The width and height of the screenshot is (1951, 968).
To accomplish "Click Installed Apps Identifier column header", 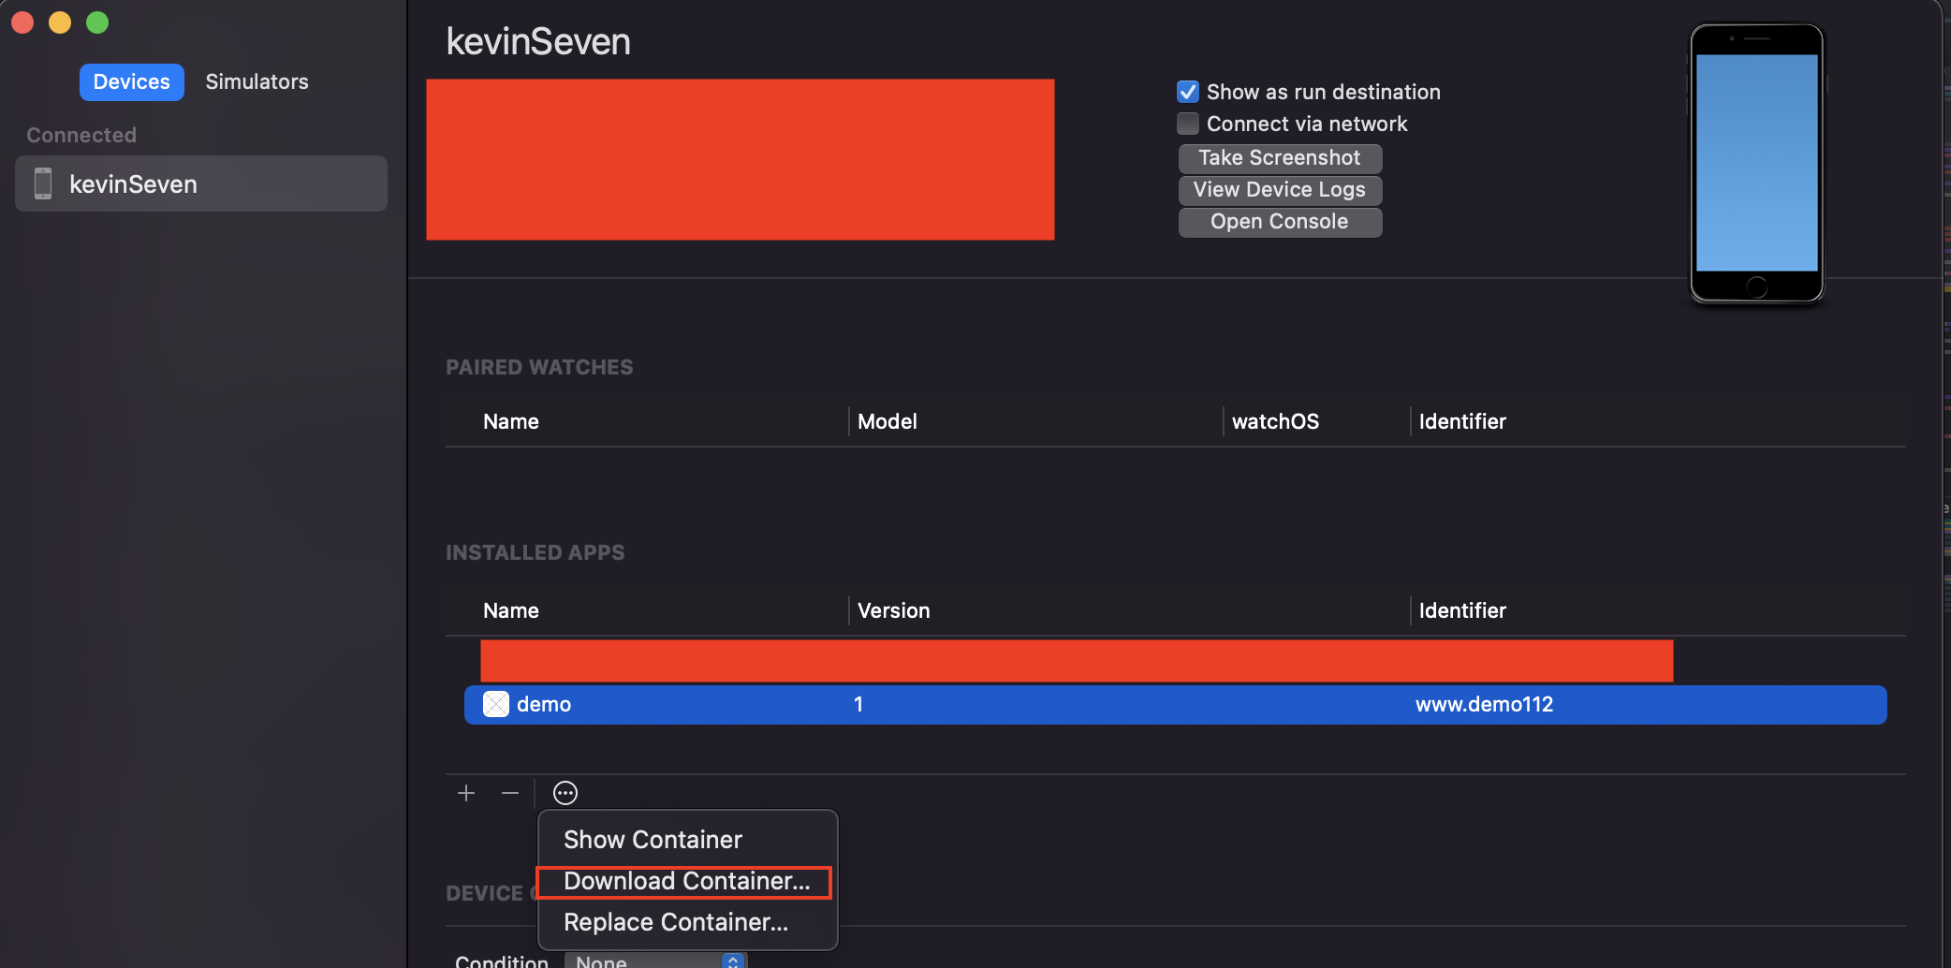I will pyautogui.click(x=1462, y=610).
